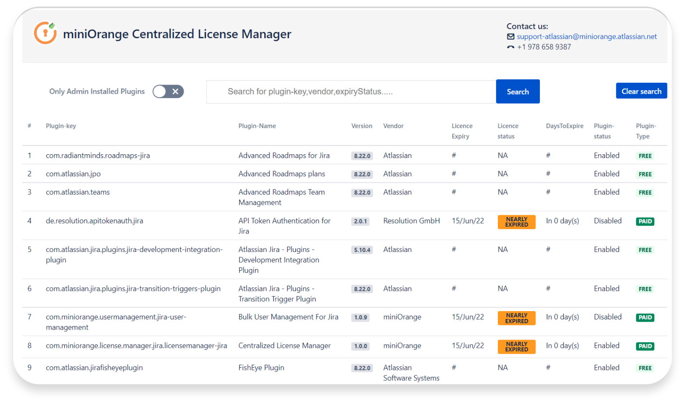Viewport: 685px width, 404px height.
Task: Click Bulk User Management For Jira name
Action: (x=288, y=317)
